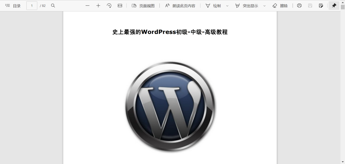Select the 擦除 eraser tool
This screenshot has height=164, width=345.
coord(280,6)
